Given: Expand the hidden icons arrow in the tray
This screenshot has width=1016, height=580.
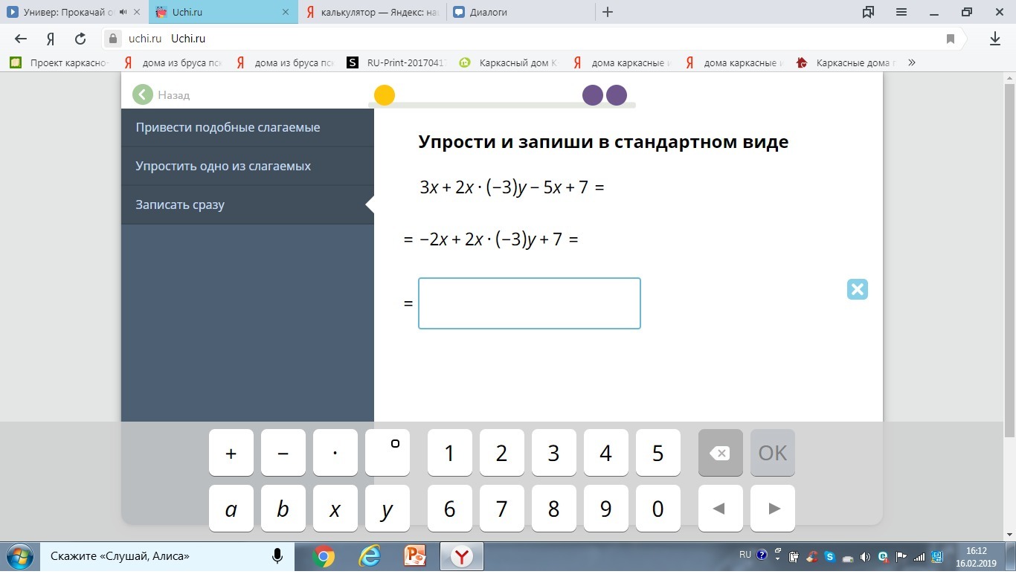Looking at the screenshot, I should (777, 556).
